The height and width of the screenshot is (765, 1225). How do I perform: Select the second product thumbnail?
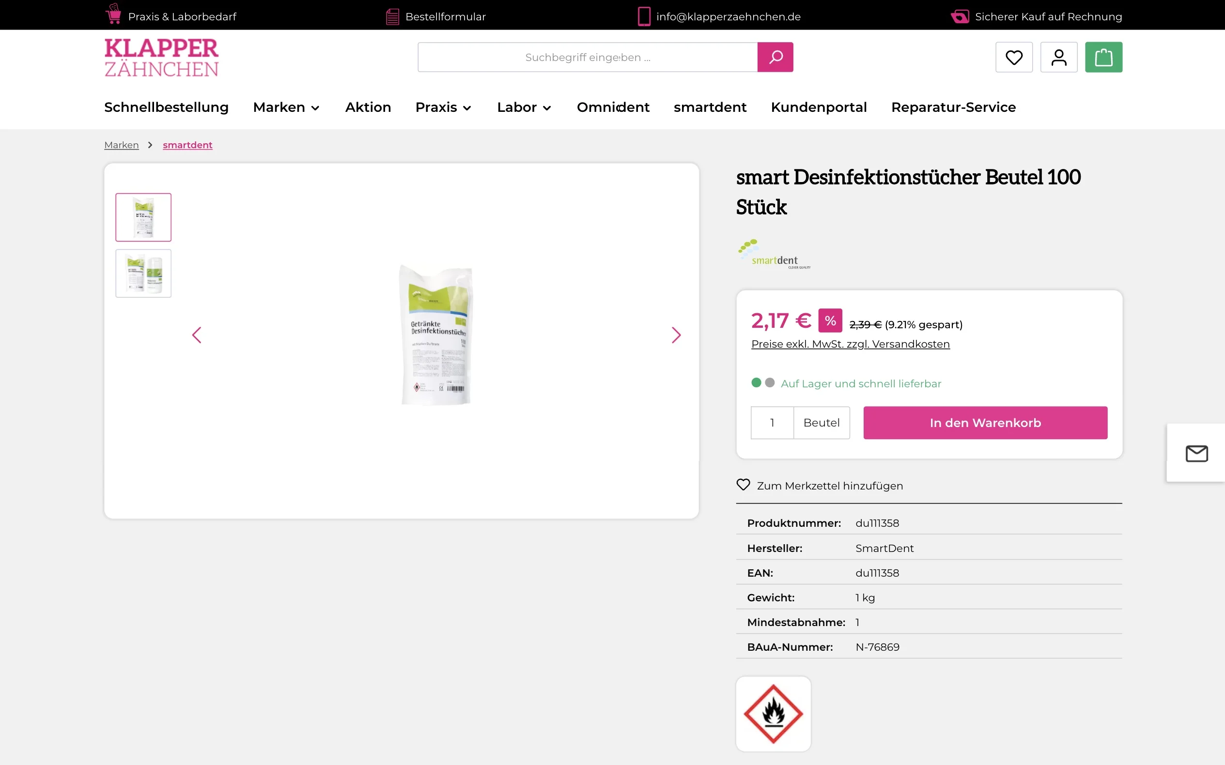(x=143, y=273)
